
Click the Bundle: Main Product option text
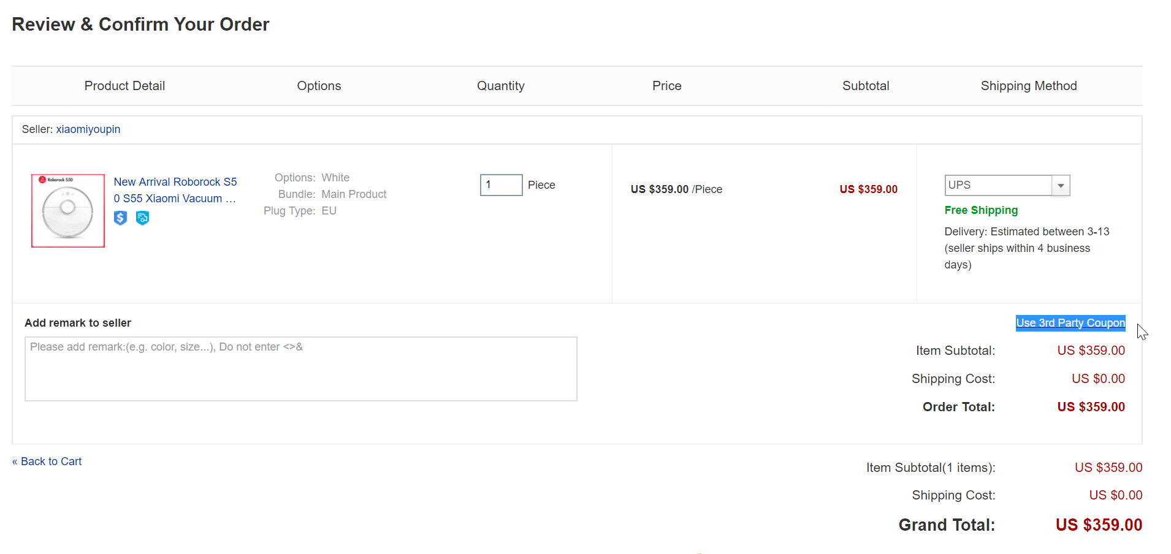(x=332, y=194)
